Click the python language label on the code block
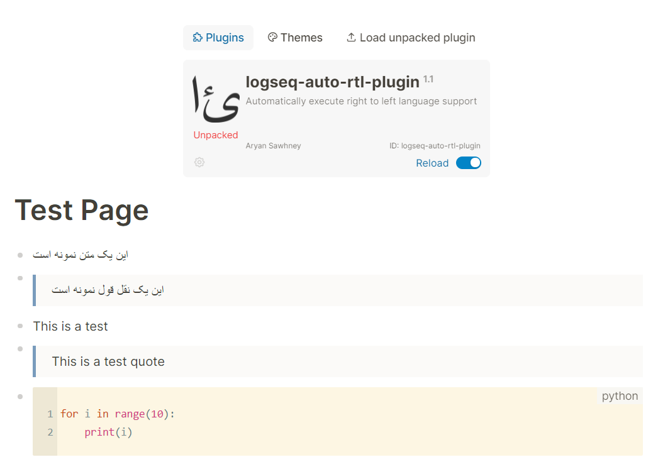Image resolution: width=658 pixels, height=462 pixels. pyautogui.click(x=620, y=395)
